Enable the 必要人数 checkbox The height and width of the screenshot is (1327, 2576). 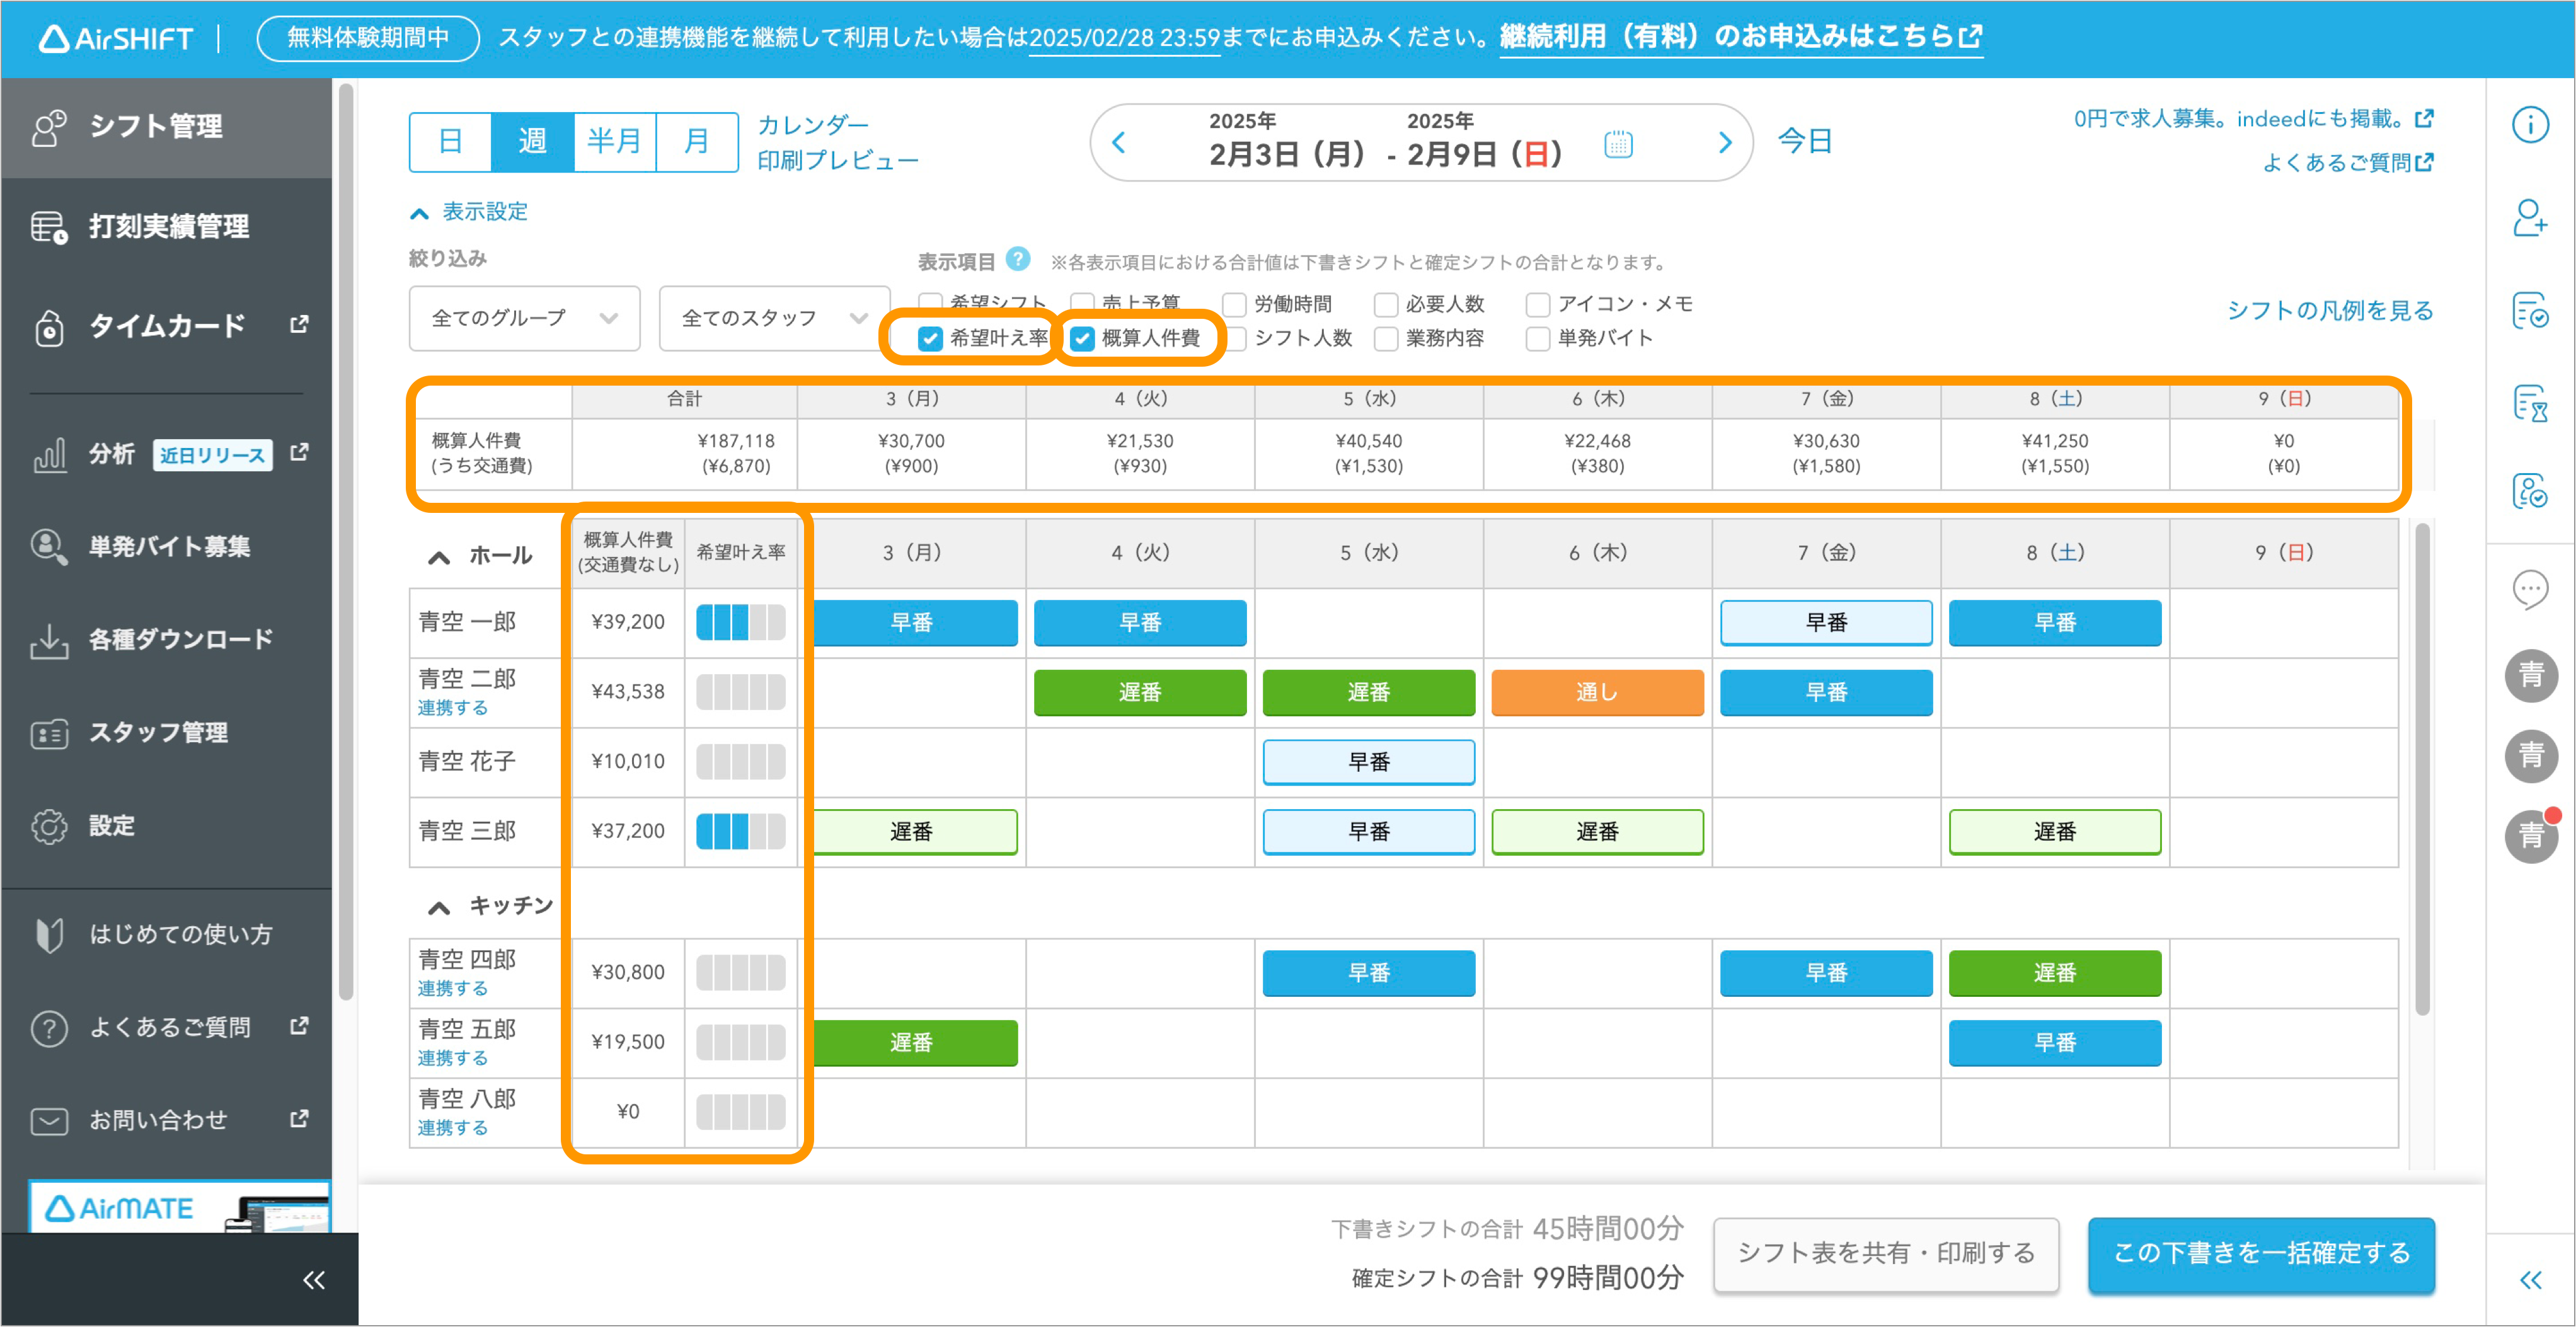(1386, 304)
